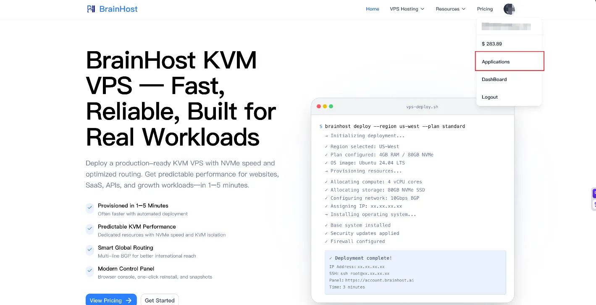Select Home in the navigation bar
The height and width of the screenshot is (305, 596).
coord(372,9)
